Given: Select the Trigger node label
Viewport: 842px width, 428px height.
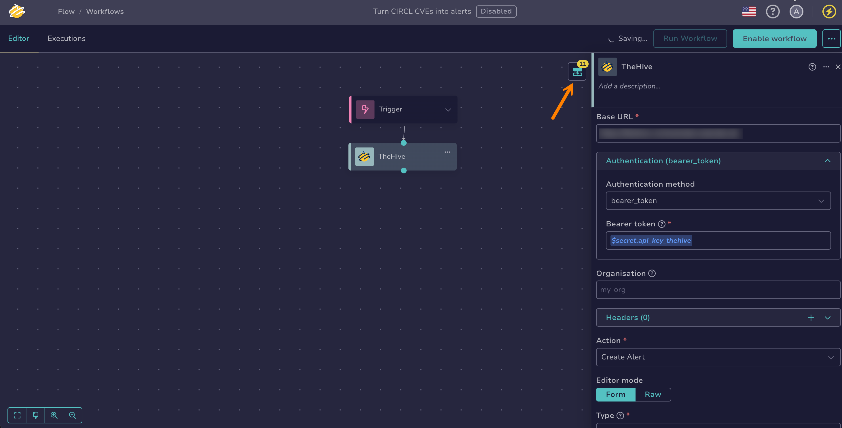Looking at the screenshot, I should 390,109.
